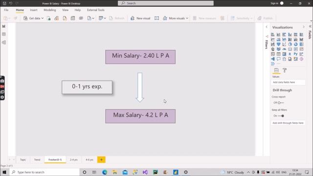The width and height of the screenshot is (313, 176).
Task: Click the Text box icon in ribbon
Action: 156,18
